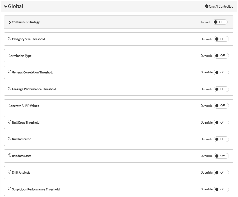Click info icon beside Null Indicator
The image size is (238, 197).
pyautogui.click(x=10, y=139)
